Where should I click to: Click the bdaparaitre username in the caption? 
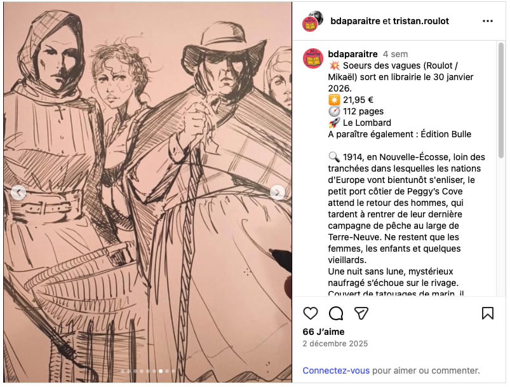point(352,54)
